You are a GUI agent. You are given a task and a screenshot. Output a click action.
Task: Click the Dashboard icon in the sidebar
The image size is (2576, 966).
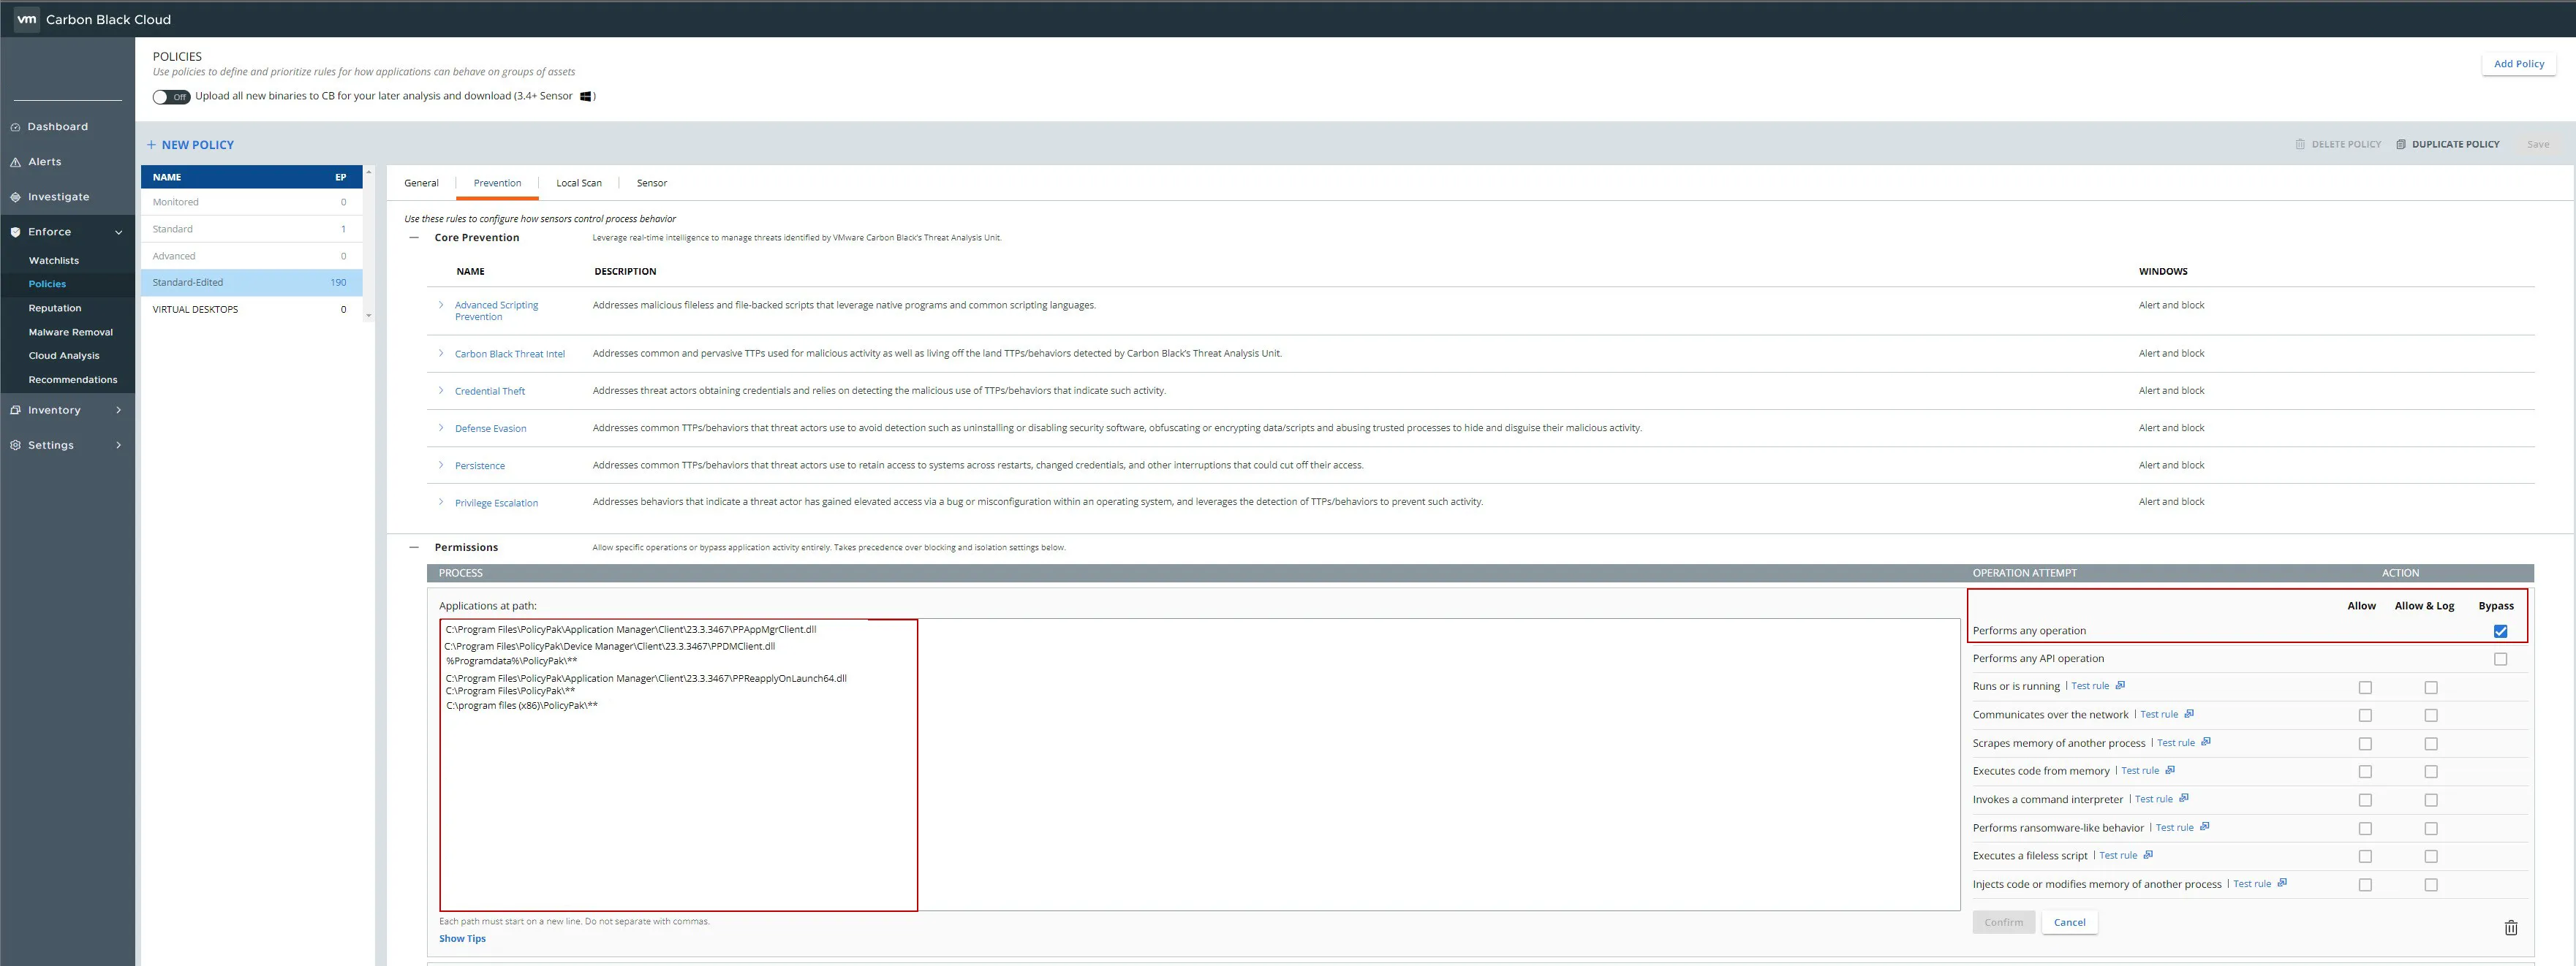click(15, 127)
